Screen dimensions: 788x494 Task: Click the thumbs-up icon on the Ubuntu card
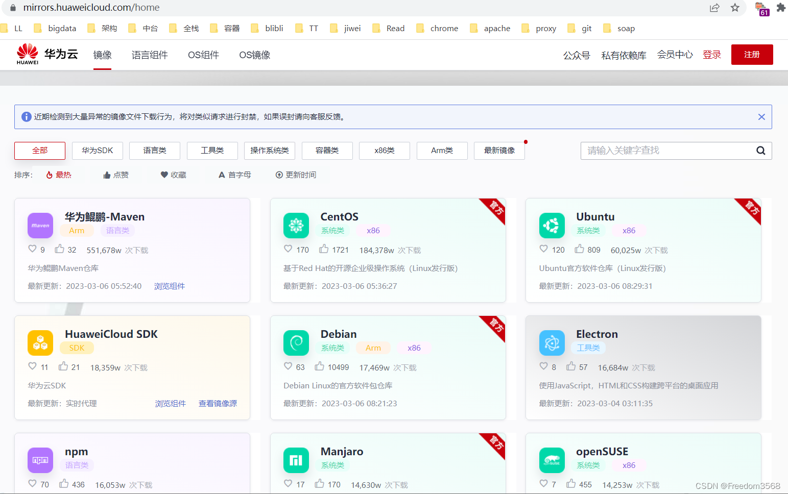click(579, 249)
